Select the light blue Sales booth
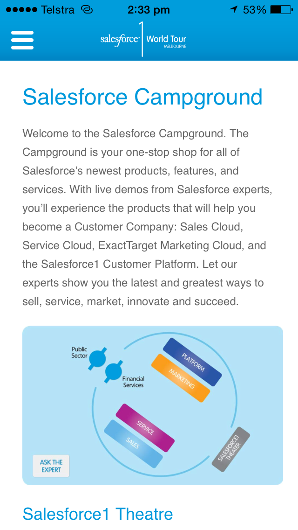 [133, 443]
